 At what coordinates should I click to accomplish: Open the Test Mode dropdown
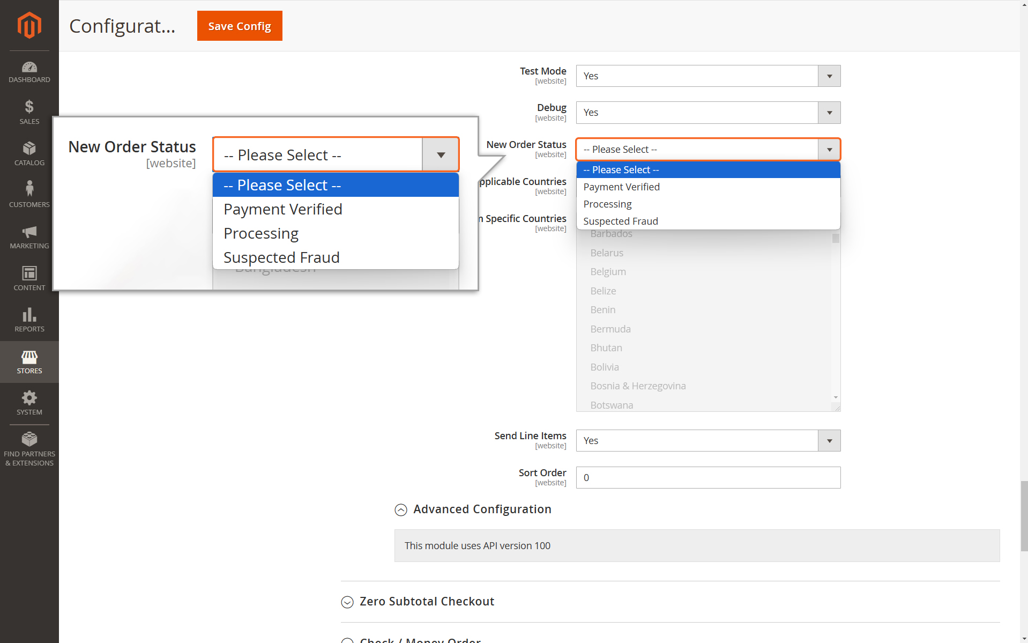708,76
